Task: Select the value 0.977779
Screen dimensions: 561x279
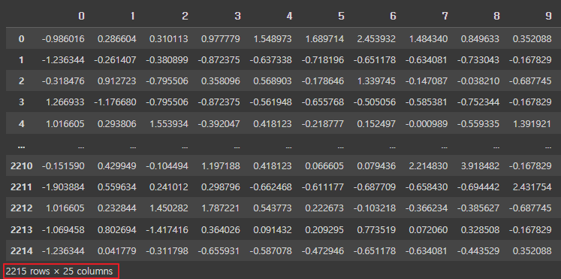Action: click(x=220, y=38)
